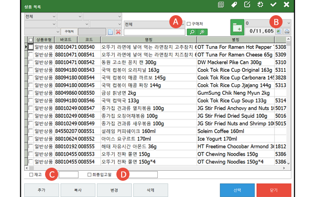Screen dimensions: 314x197
Task: Open second dropdown in top filter row
Action: [x=70, y=16]
